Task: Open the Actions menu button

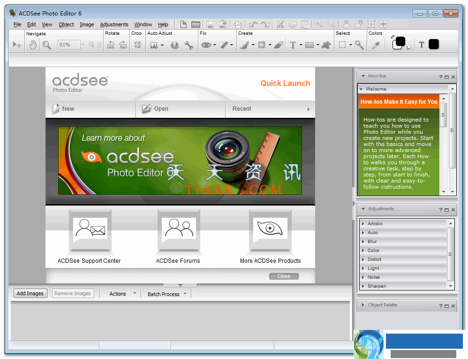Action: tap(123, 294)
